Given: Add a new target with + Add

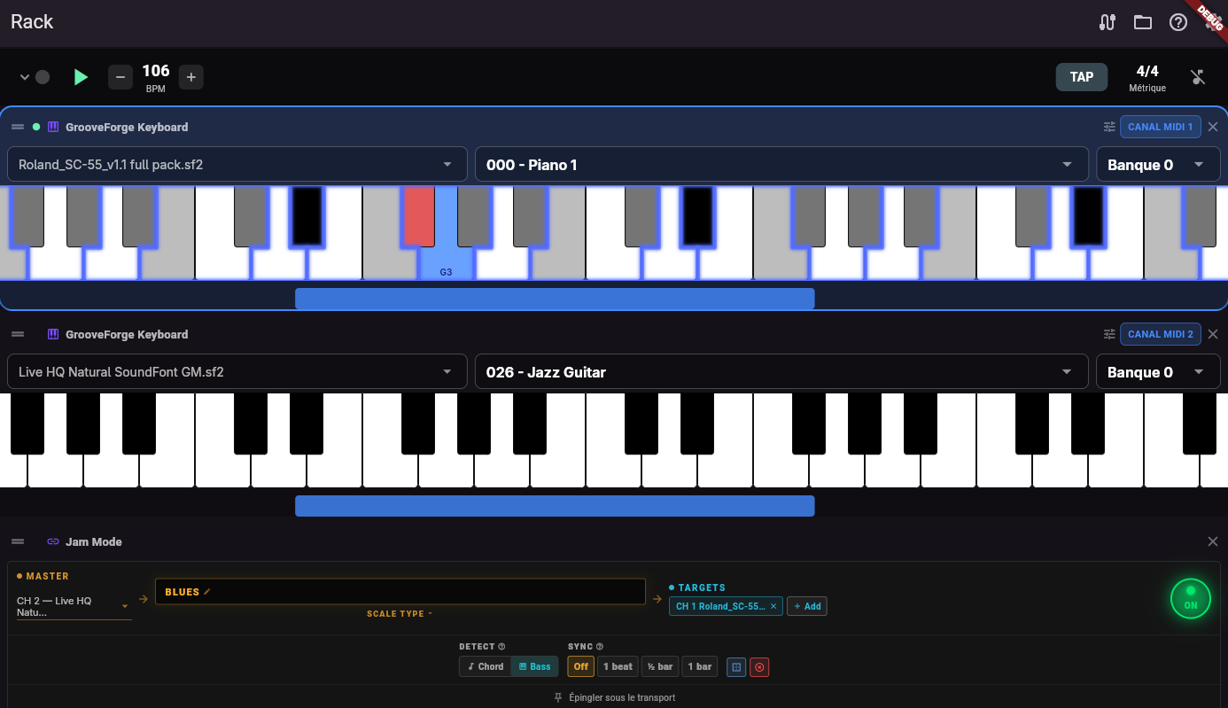Looking at the screenshot, I should [x=807, y=606].
